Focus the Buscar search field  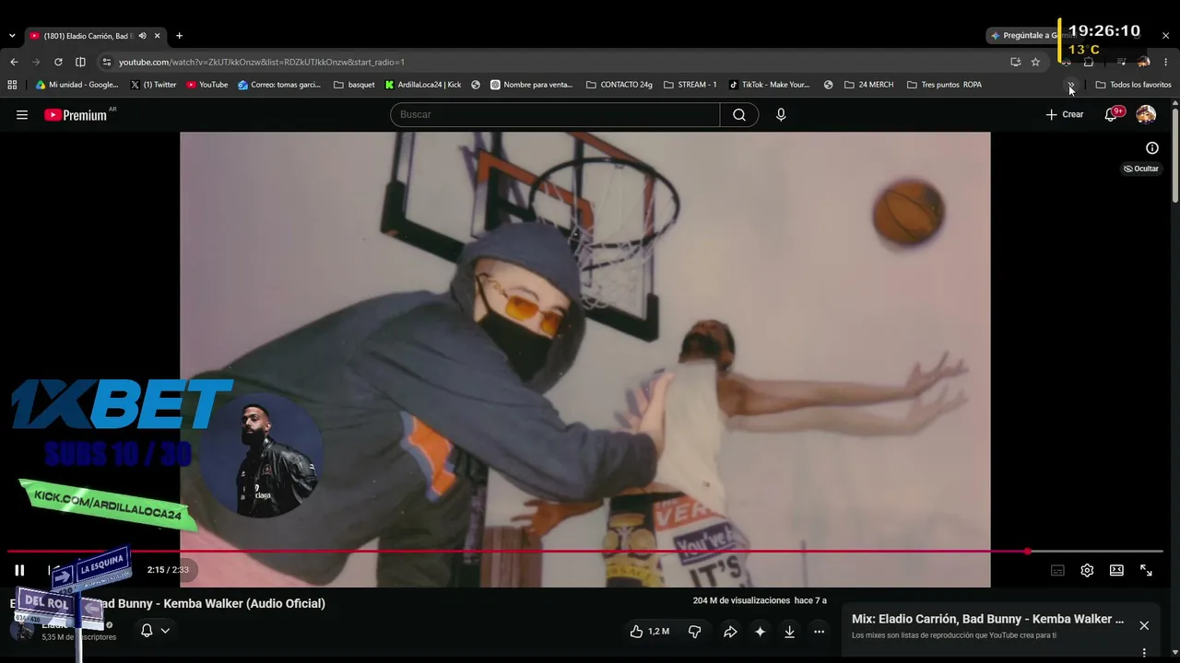point(555,114)
